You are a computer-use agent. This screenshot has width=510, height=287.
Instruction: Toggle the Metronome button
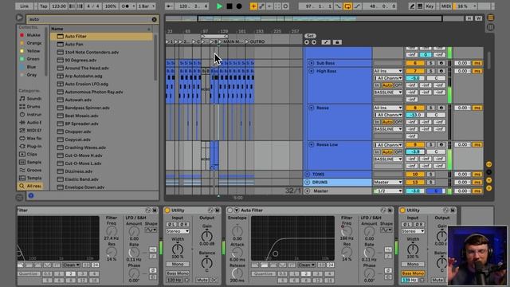(127, 6)
